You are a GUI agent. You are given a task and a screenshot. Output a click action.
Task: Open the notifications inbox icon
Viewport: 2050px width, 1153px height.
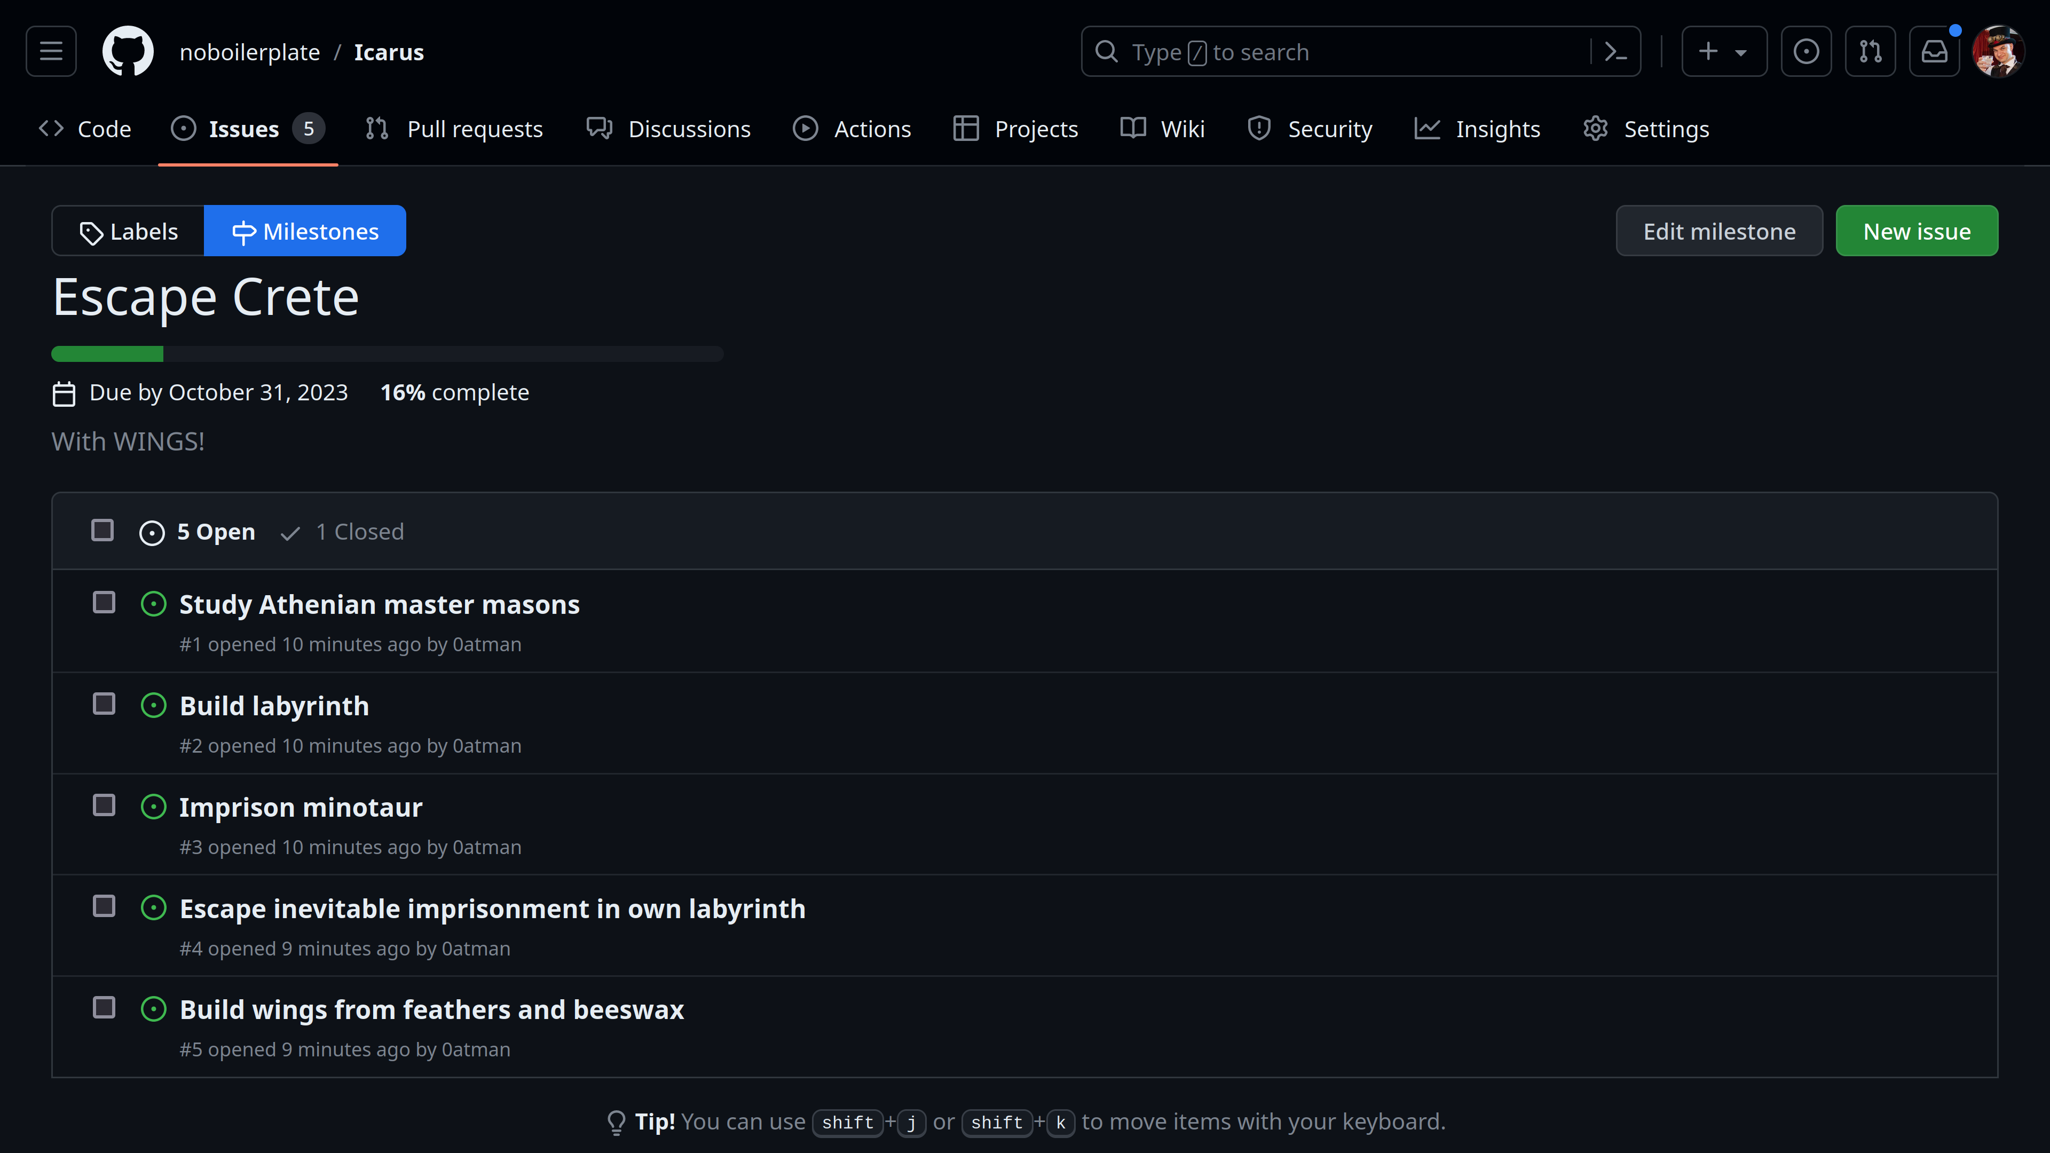click(x=1935, y=52)
